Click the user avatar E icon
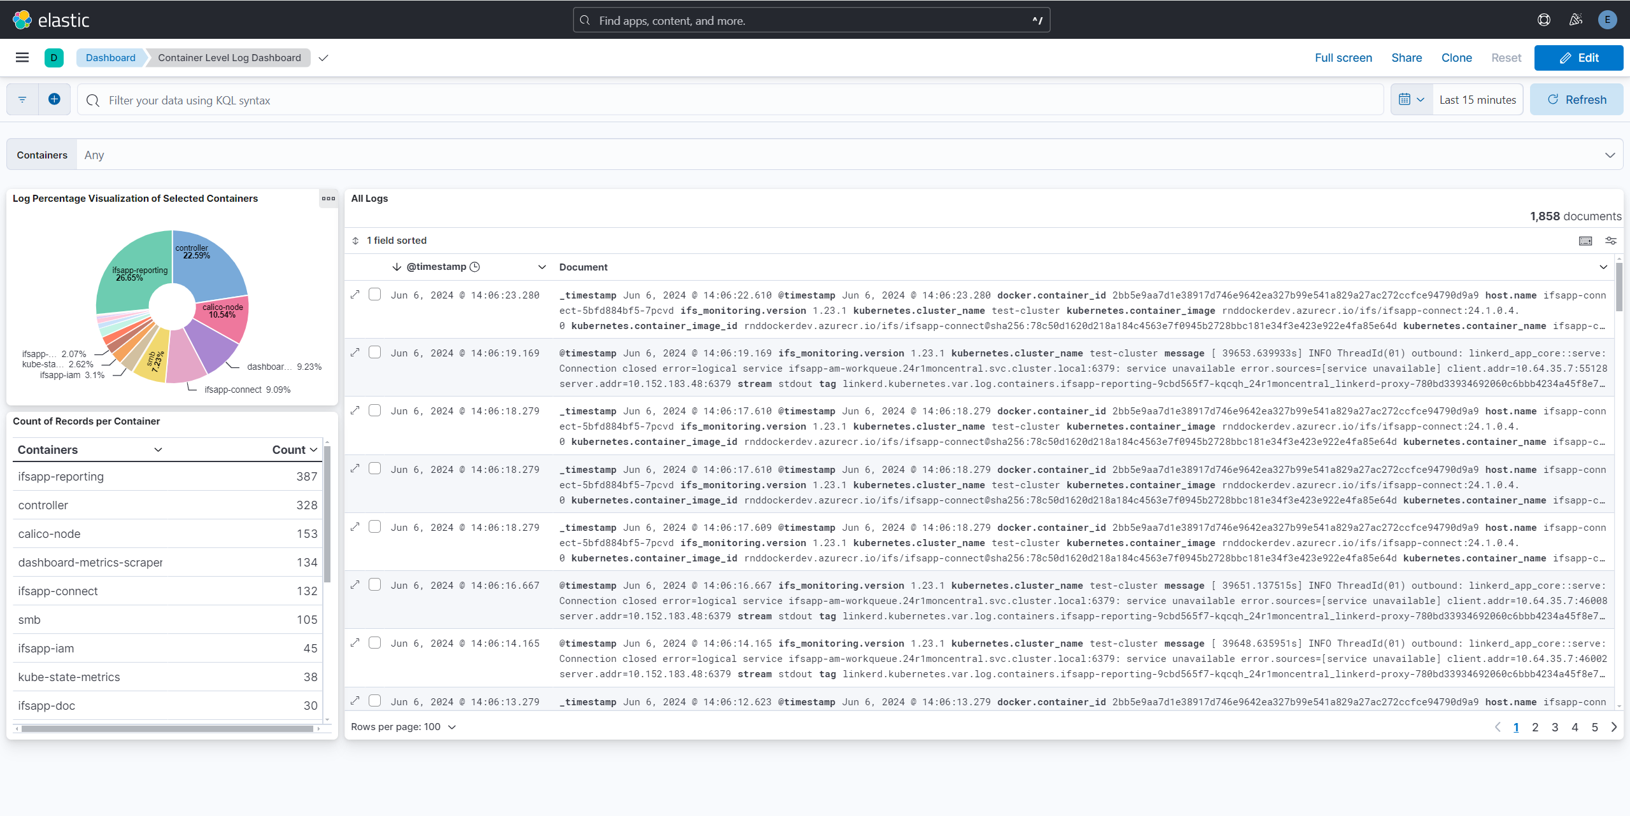Viewport: 1630px width, 816px height. (1608, 20)
